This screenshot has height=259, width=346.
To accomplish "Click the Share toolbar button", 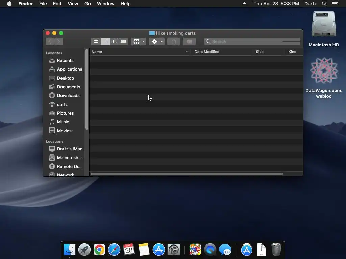I will 174,41.
